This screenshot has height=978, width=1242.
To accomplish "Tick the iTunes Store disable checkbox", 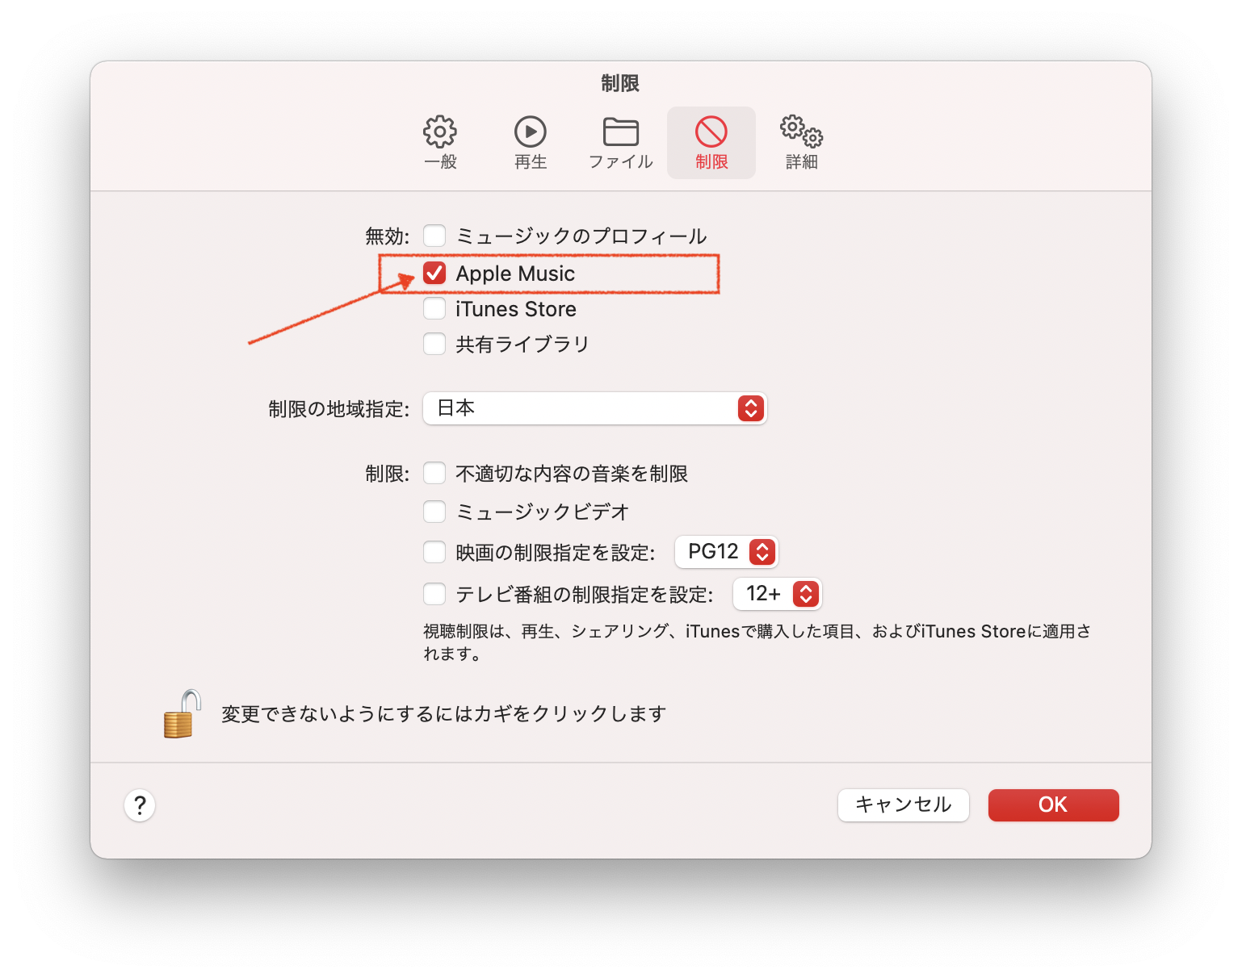I will pyautogui.click(x=434, y=308).
